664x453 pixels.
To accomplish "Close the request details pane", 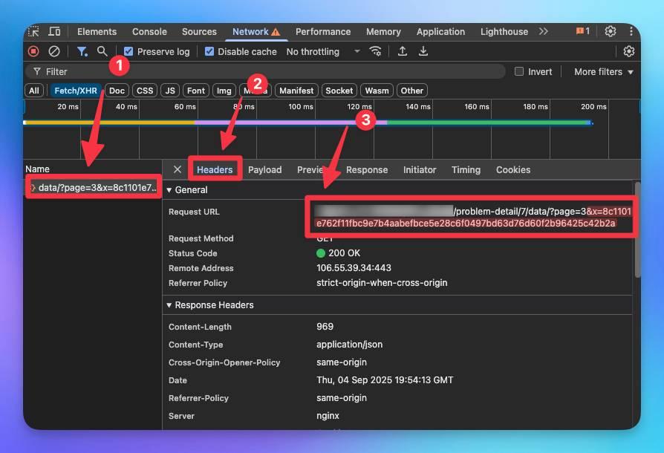I will [178, 169].
